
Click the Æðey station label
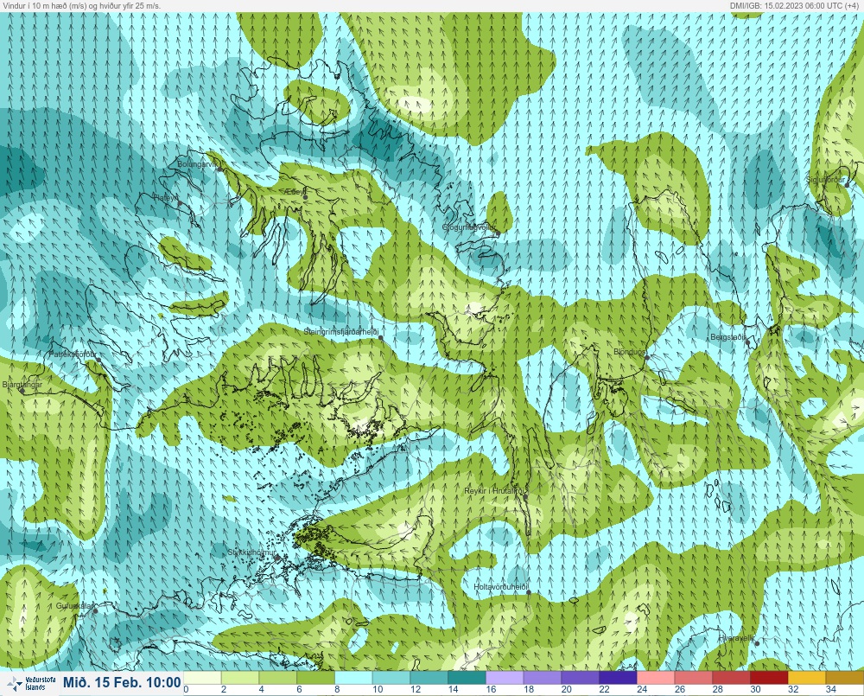pyautogui.click(x=295, y=191)
